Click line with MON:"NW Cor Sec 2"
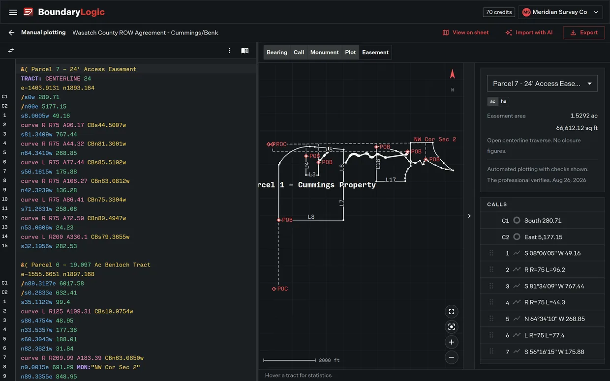Image resolution: width=610 pixels, height=381 pixels. (80, 367)
